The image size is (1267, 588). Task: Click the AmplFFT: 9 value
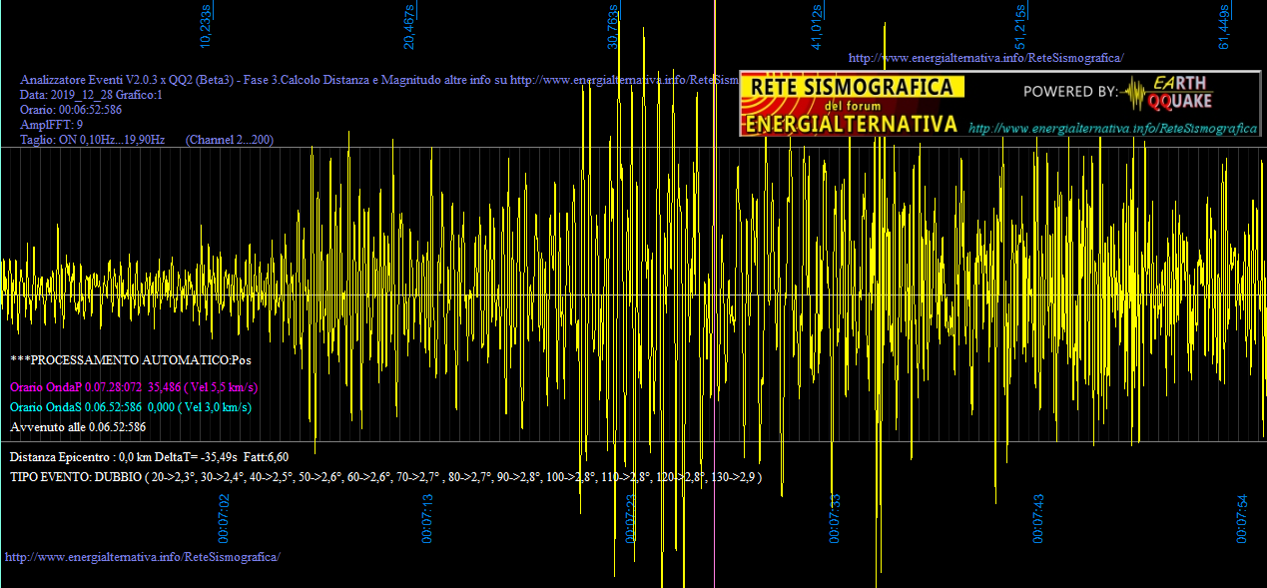pos(52,125)
